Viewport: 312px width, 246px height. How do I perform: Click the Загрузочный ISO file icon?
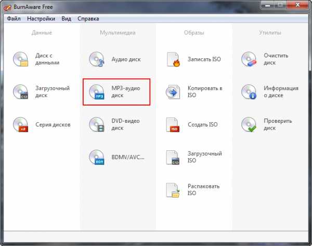tap(173, 157)
